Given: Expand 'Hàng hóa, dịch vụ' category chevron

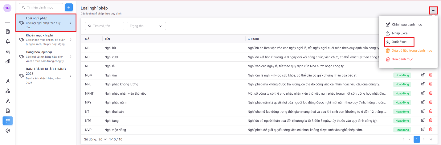Looking at the screenshot, I should pyautogui.click(x=71, y=57).
